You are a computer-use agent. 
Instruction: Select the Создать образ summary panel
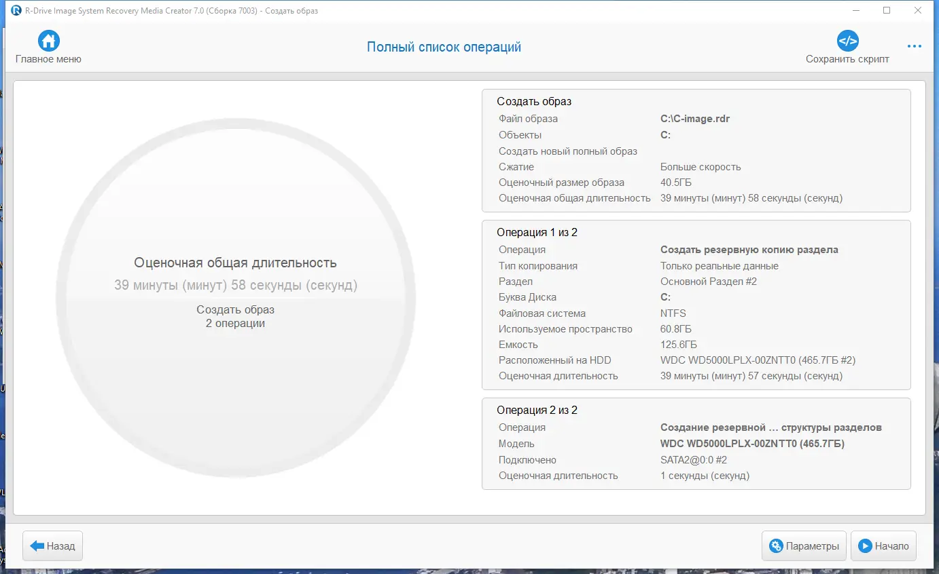coord(696,151)
